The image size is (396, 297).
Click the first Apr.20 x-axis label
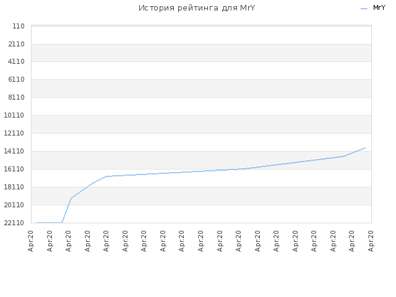[x=30, y=241]
